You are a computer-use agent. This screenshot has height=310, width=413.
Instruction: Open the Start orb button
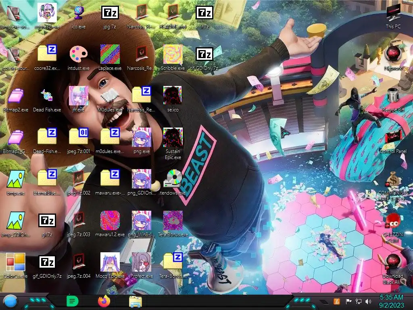(10, 301)
